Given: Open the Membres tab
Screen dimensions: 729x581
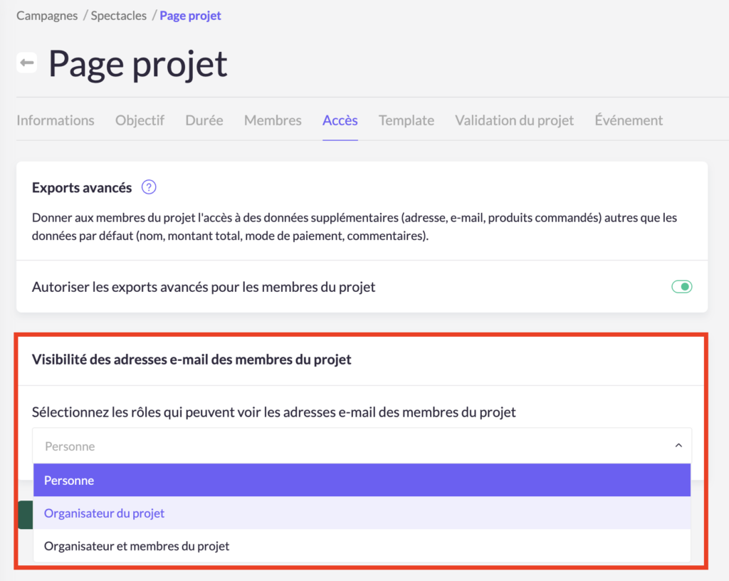Looking at the screenshot, I should click(273, 120).
